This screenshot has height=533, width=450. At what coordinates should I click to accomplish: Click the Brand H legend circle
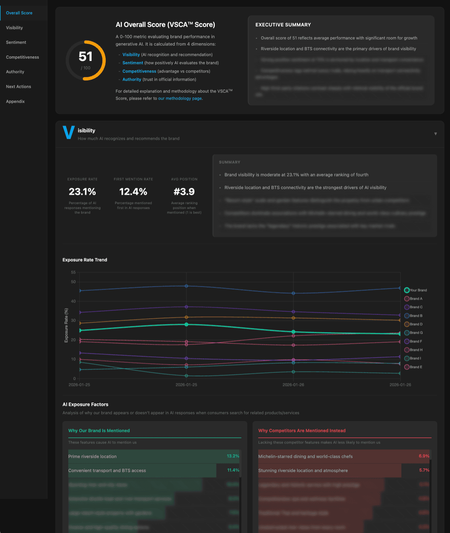click(406, 350)
